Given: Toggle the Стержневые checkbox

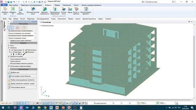Looking at the screenshot, I should 9,52.
